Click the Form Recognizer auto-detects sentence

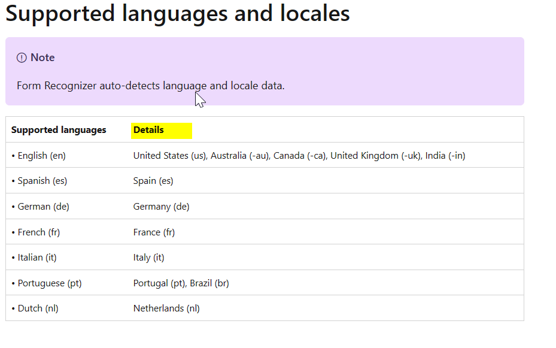click(x=150, y=86)
